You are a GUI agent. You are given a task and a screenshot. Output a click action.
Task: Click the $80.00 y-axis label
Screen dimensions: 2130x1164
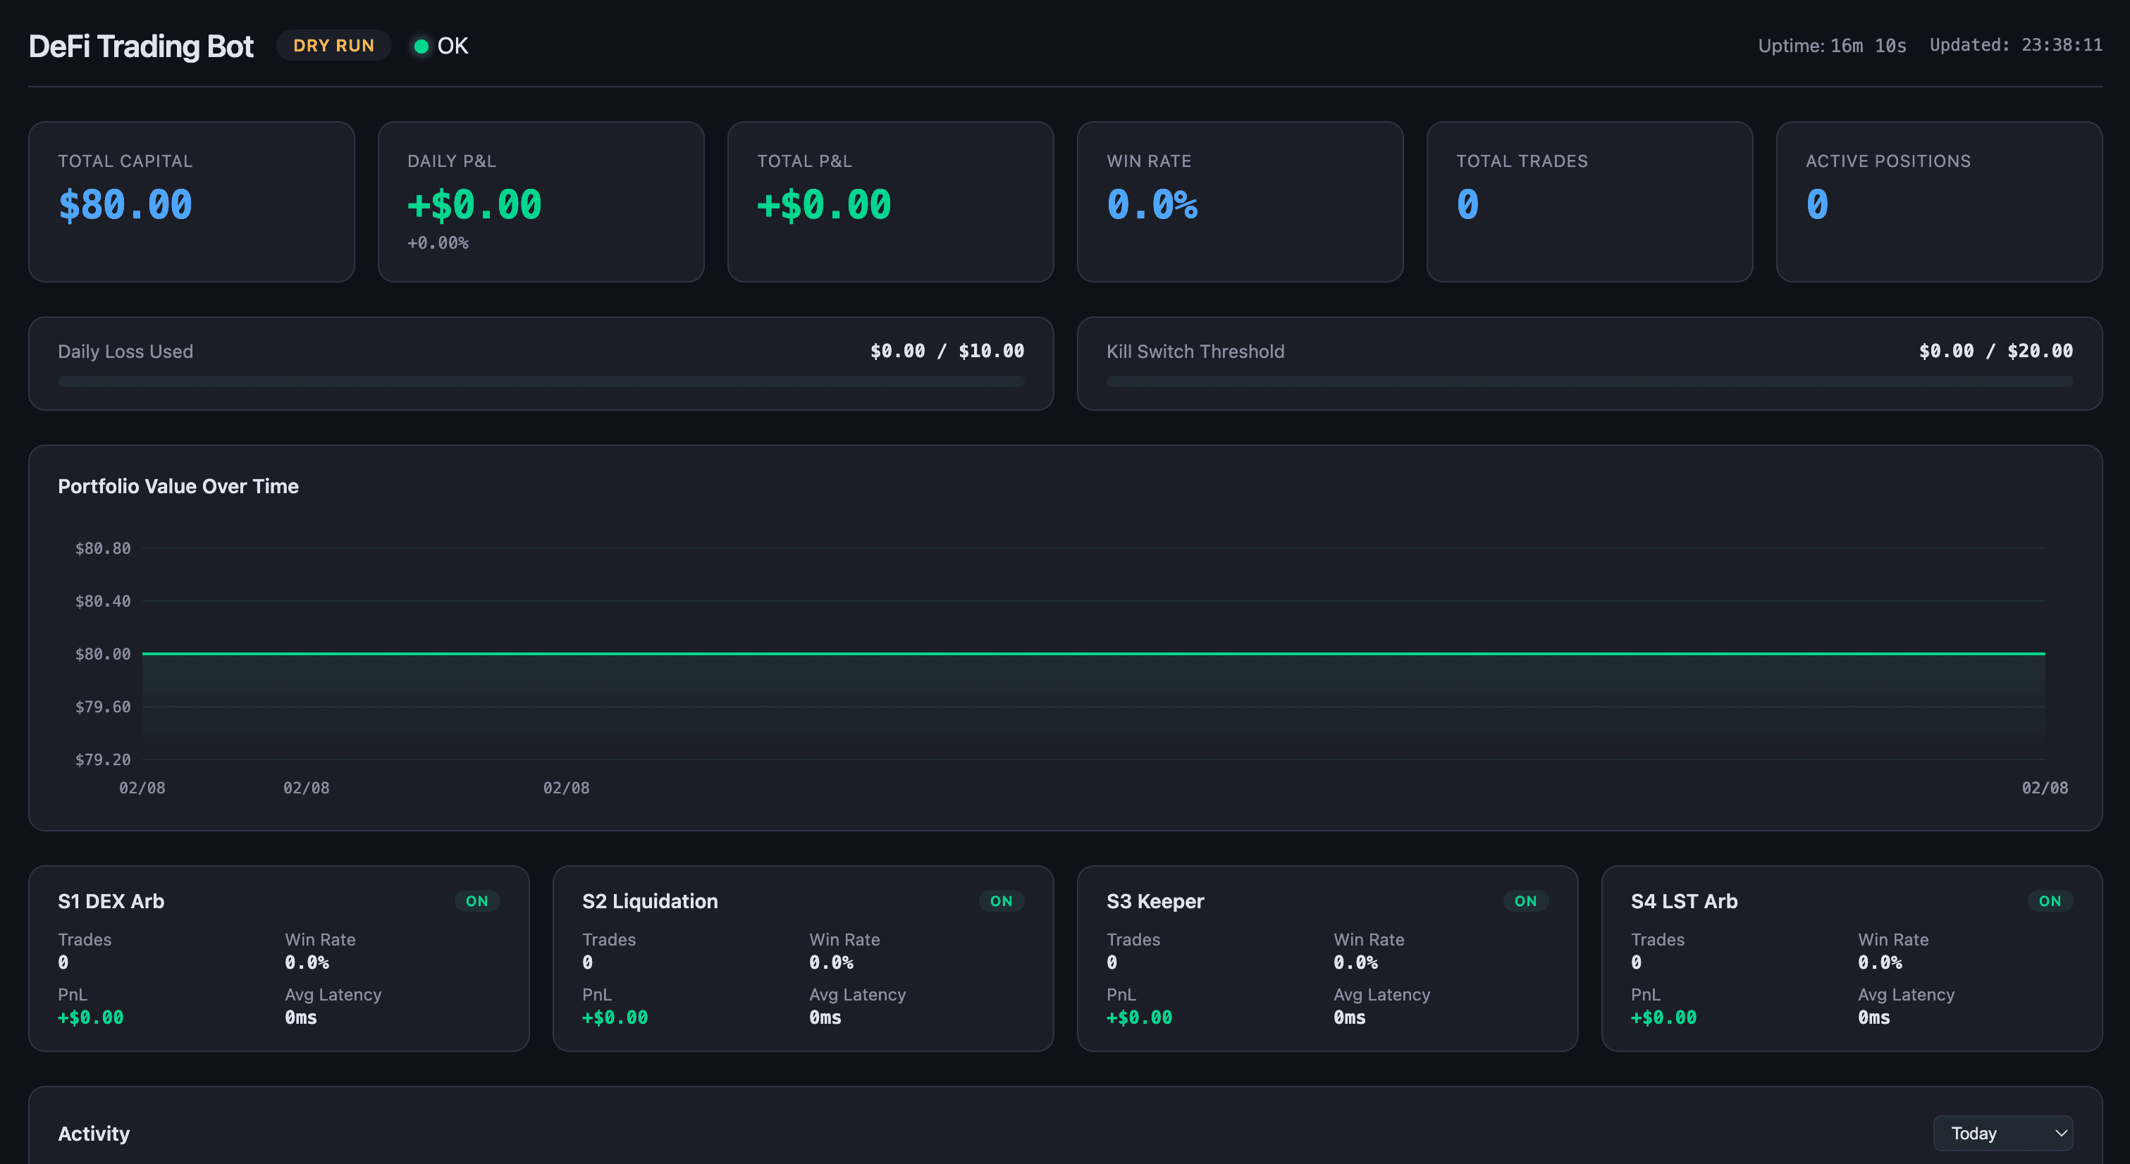pyautogui.click(x=104, y=654)
